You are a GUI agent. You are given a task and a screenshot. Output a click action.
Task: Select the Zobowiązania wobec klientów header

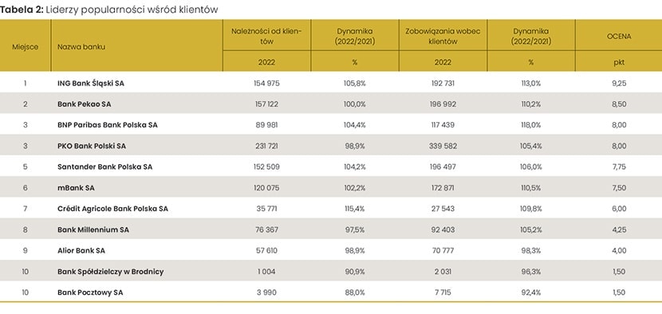(443, 37)
